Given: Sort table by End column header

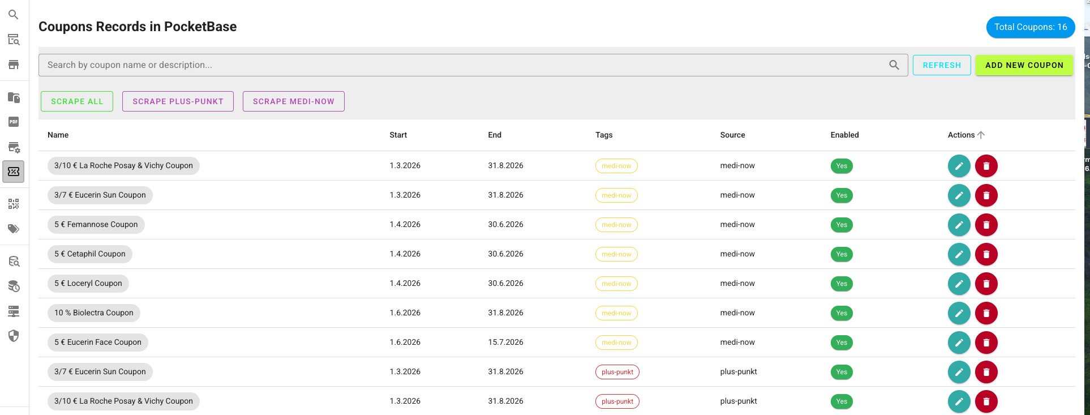Looking at the screenshot, I should [495, 135].
